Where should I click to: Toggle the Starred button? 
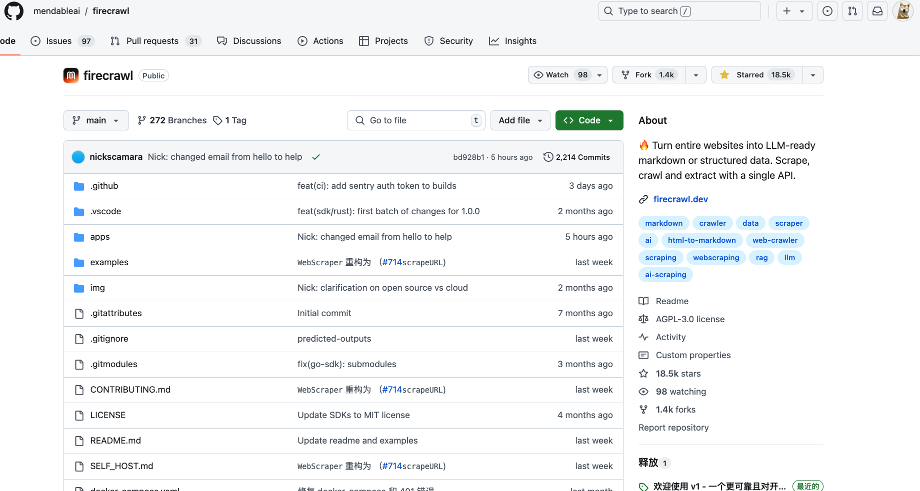tap(757, 75)
